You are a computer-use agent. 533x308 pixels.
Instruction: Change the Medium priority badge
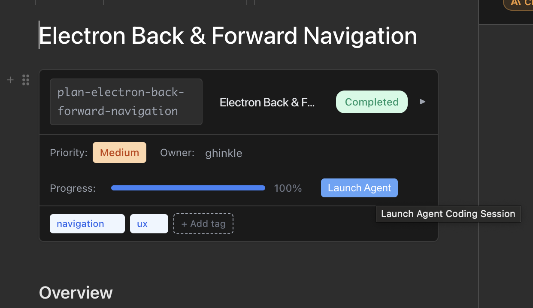click(x=119, y=153)
